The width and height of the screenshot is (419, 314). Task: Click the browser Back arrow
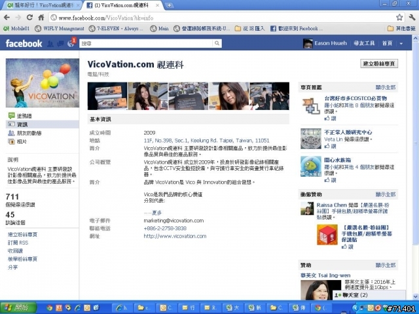7,18
